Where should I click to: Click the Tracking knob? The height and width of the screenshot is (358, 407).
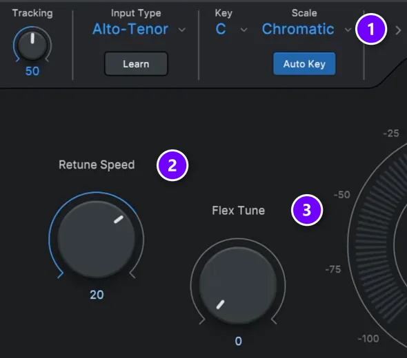(32, 45)
